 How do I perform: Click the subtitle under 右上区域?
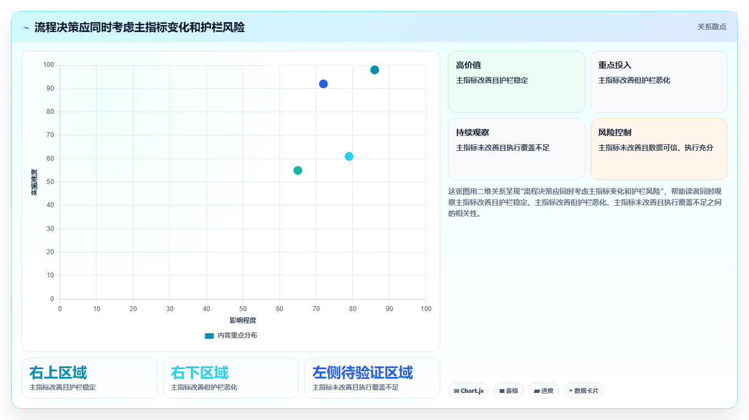point(63,387)
